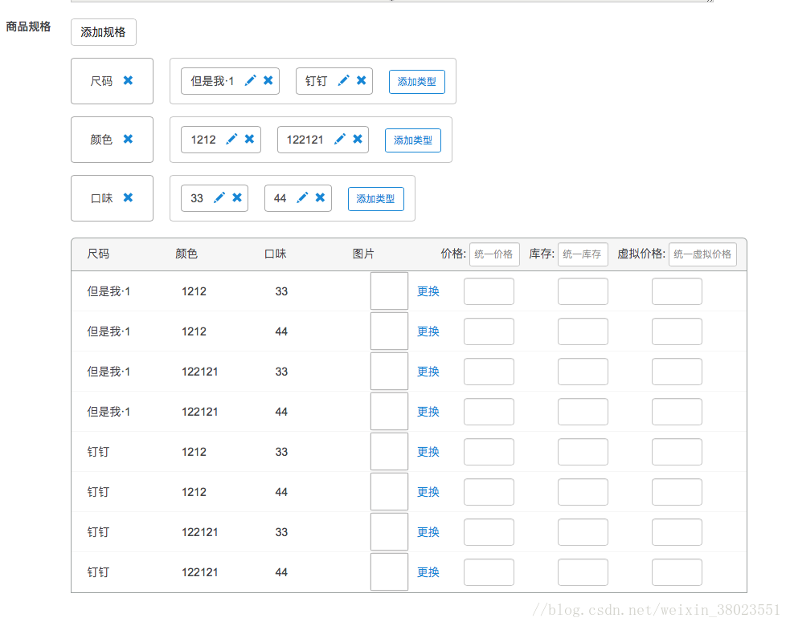790x626 pixels.
Task: Click 更换 for 但是我·1 / 122121 / 44 row
Action: (x=428, y=412)
